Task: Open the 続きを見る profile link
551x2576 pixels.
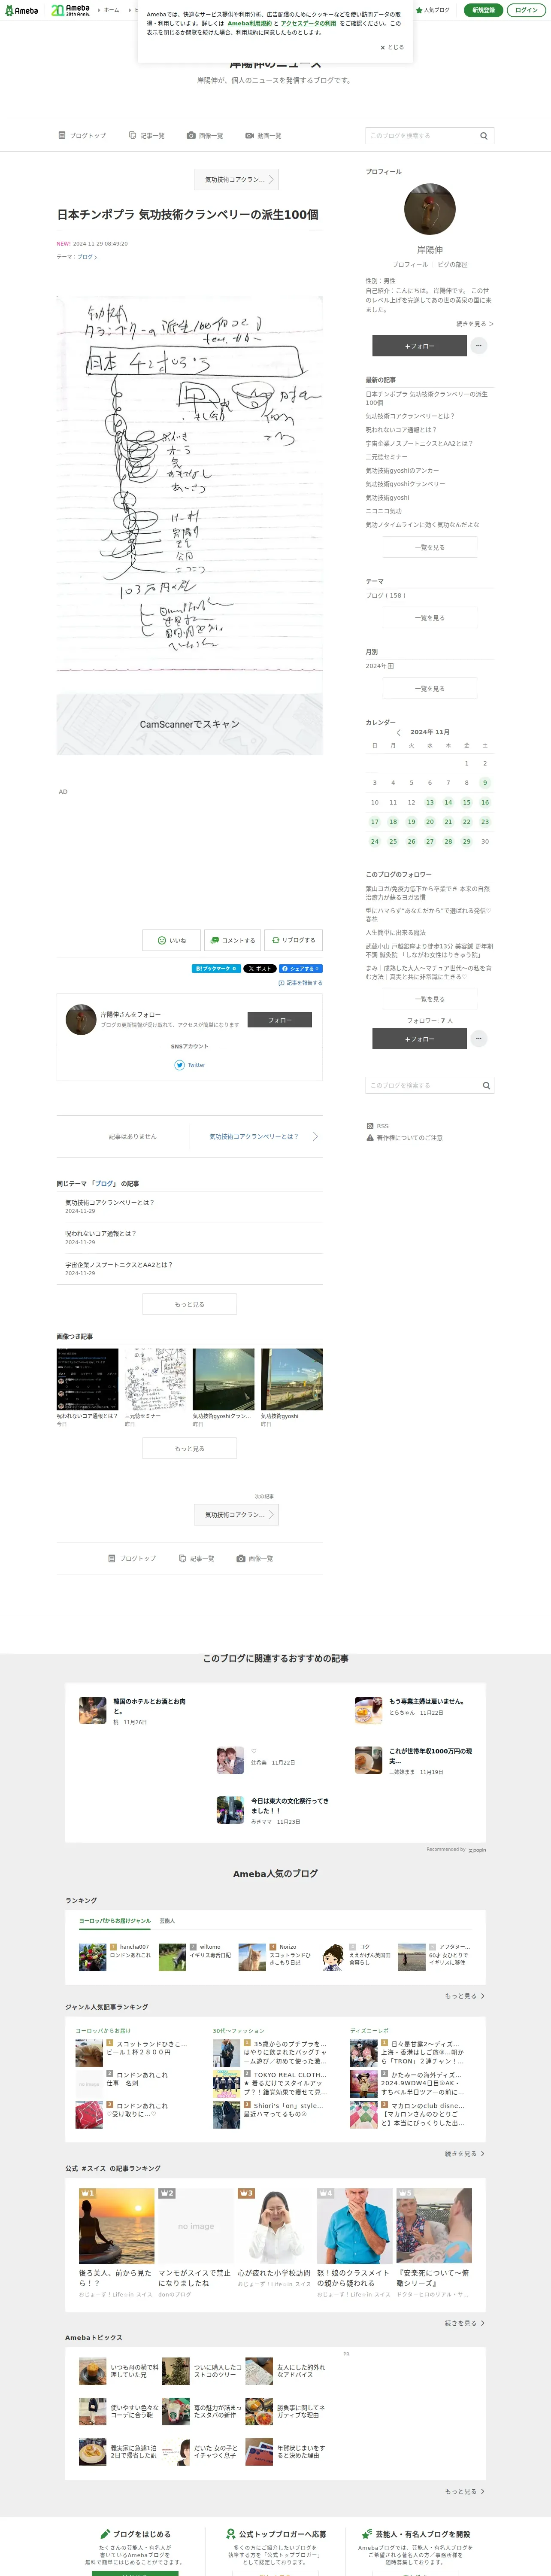Action: pyautogui.click(x=475, y=324)
